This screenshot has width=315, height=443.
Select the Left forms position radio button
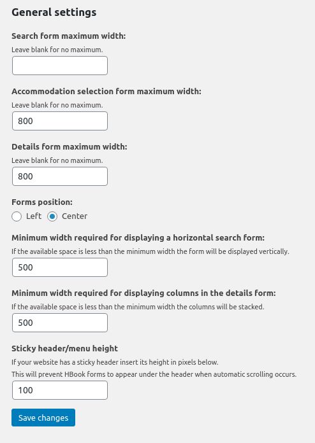coord(17,216)
